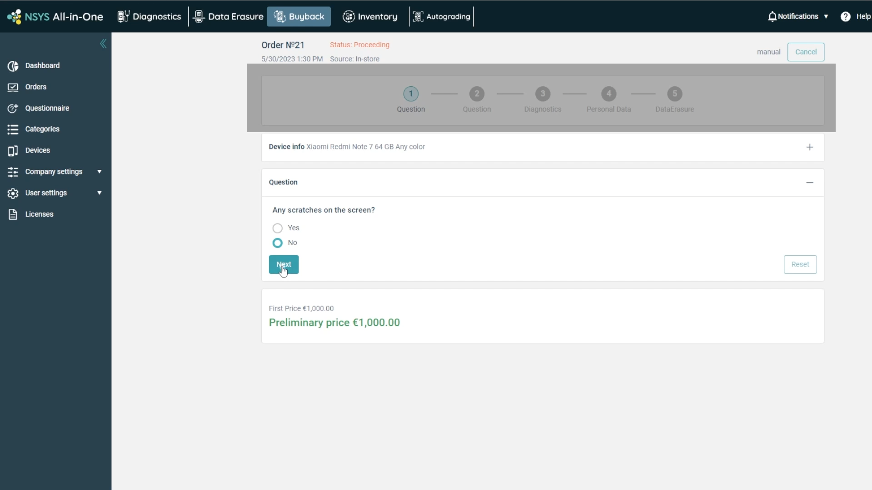The image size is (872, 490).
Task: Click step 3 Diagnostics circle
Action: tap(543, 94)
